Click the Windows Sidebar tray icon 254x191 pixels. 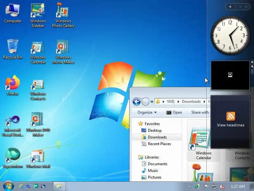(x=197, y=187)
